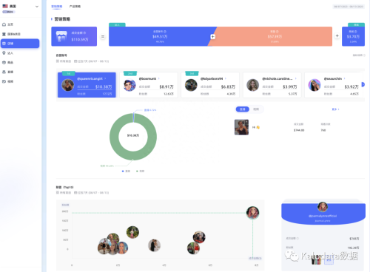This screenshot has width=370, height=272.
Task: Switch to the grey video pill toggle
Action: [256, 109]
